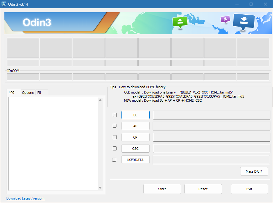The image size is (273, 203).
Task: Click inside the BL file path field
Action: (212, 115)
